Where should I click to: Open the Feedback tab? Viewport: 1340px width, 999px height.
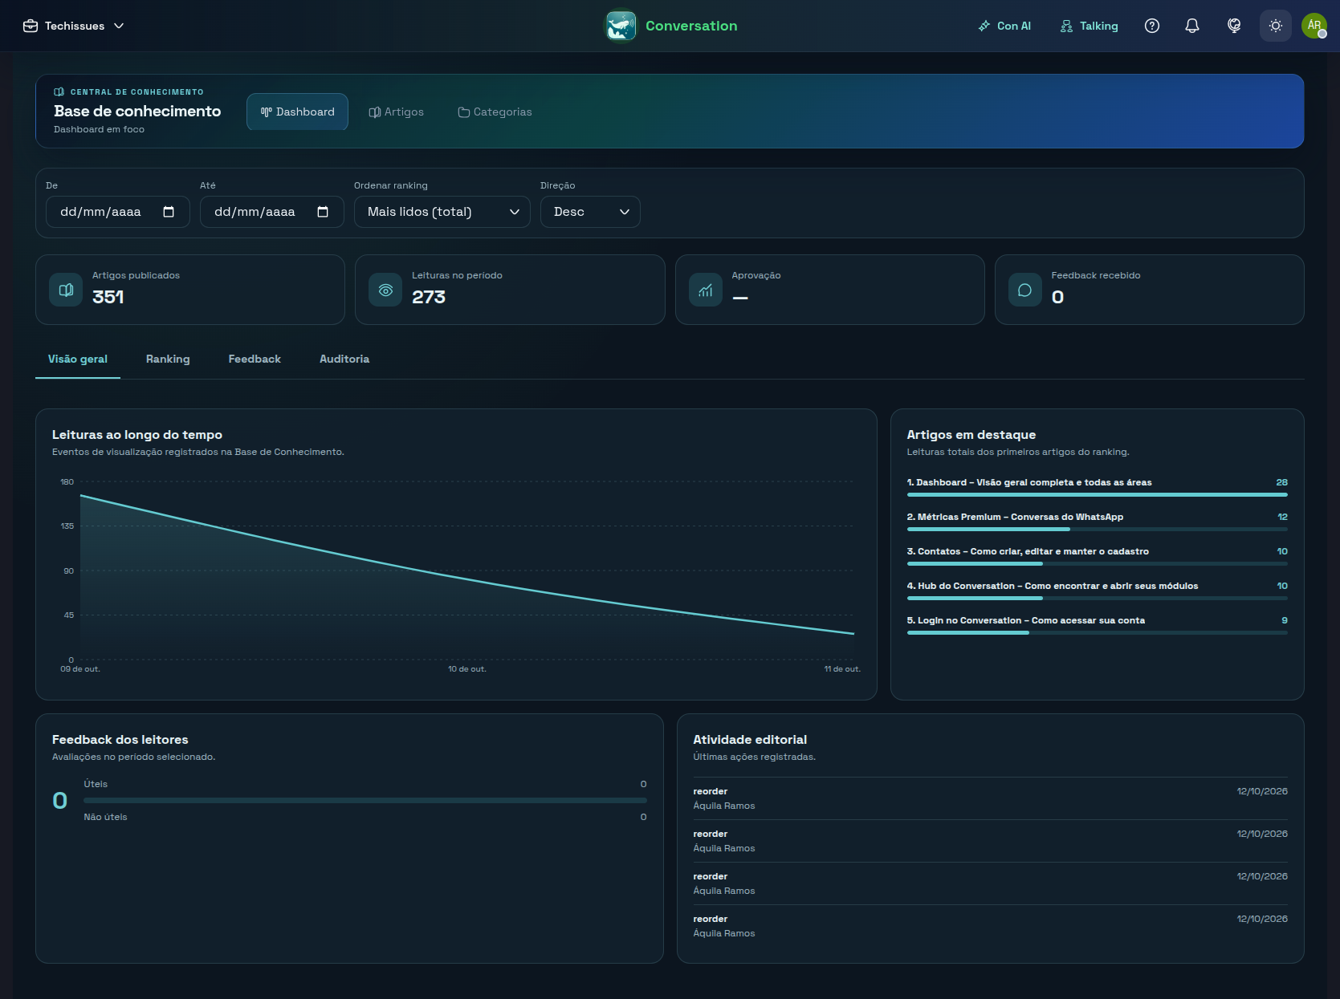coord(255,359)
